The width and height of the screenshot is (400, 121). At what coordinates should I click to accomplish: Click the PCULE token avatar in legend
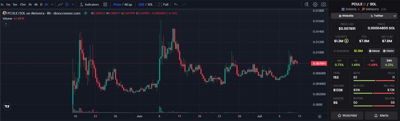click(5, 13)
